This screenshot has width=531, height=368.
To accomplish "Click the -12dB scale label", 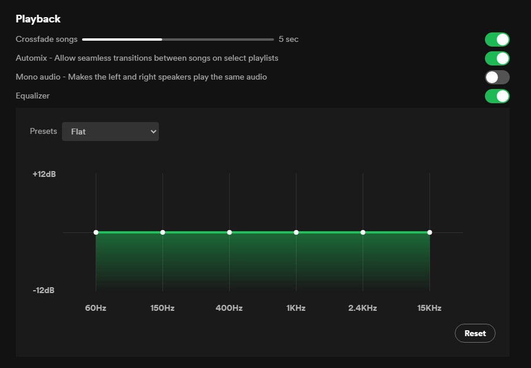I will pyautogui.click(x=43, y=291).
